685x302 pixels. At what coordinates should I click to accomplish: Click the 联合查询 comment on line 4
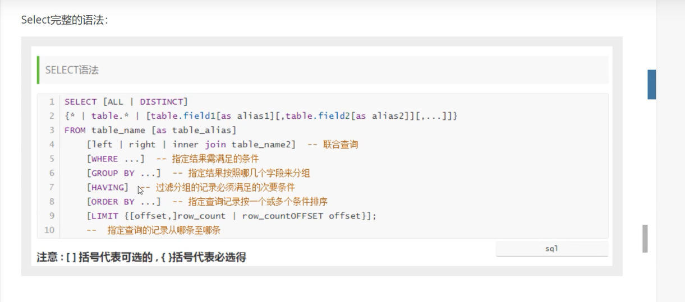(x=341, y=145)
